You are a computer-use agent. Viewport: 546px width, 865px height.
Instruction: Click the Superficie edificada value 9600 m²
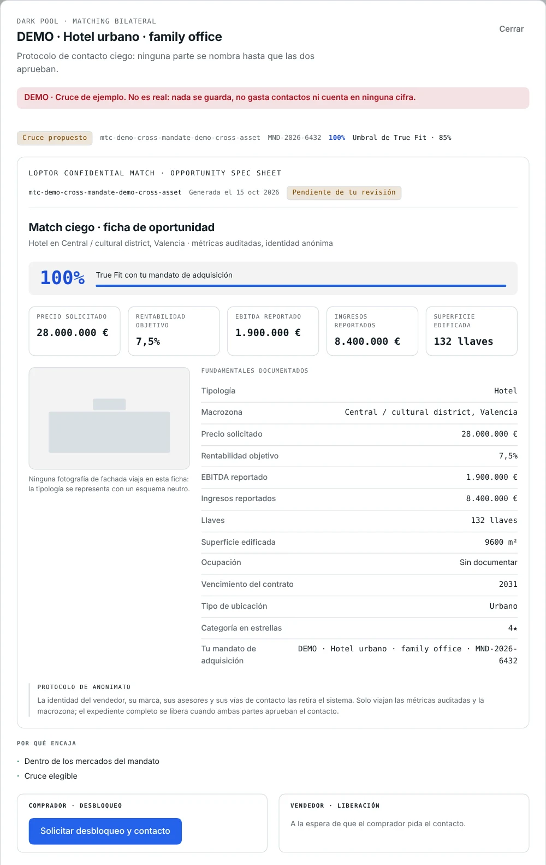[501, 542]
